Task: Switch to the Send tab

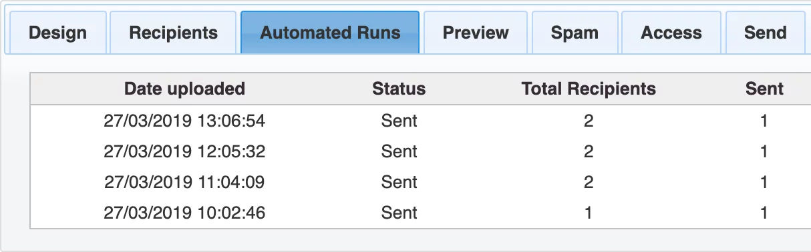Action: (765, 33)
